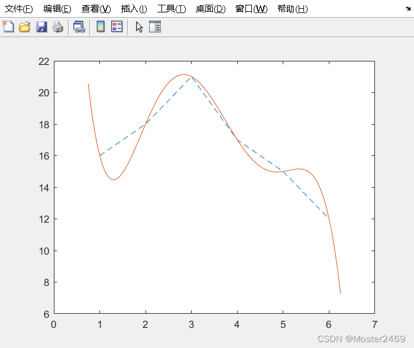
Task: Print the figure with the printer icon
Action: [58, 27]
